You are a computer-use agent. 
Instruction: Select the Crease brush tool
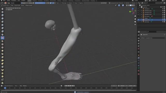2,35
